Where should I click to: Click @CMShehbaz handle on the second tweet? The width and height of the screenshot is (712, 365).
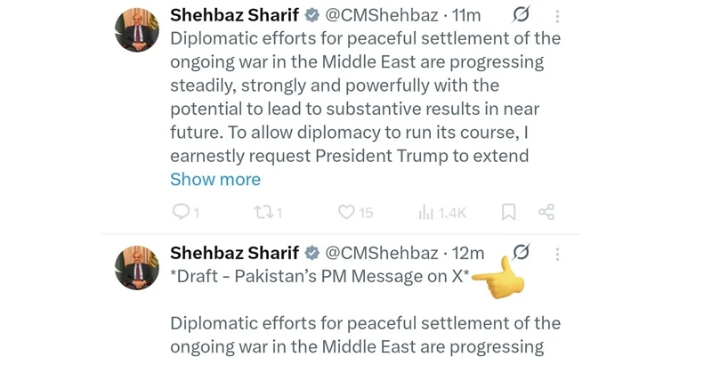point(383,253)
